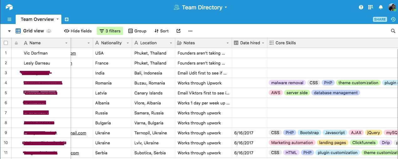This screenshot has width=398, height=159.
Task: Open the Nationality column dropdown arrow
Action: [128, 43]
